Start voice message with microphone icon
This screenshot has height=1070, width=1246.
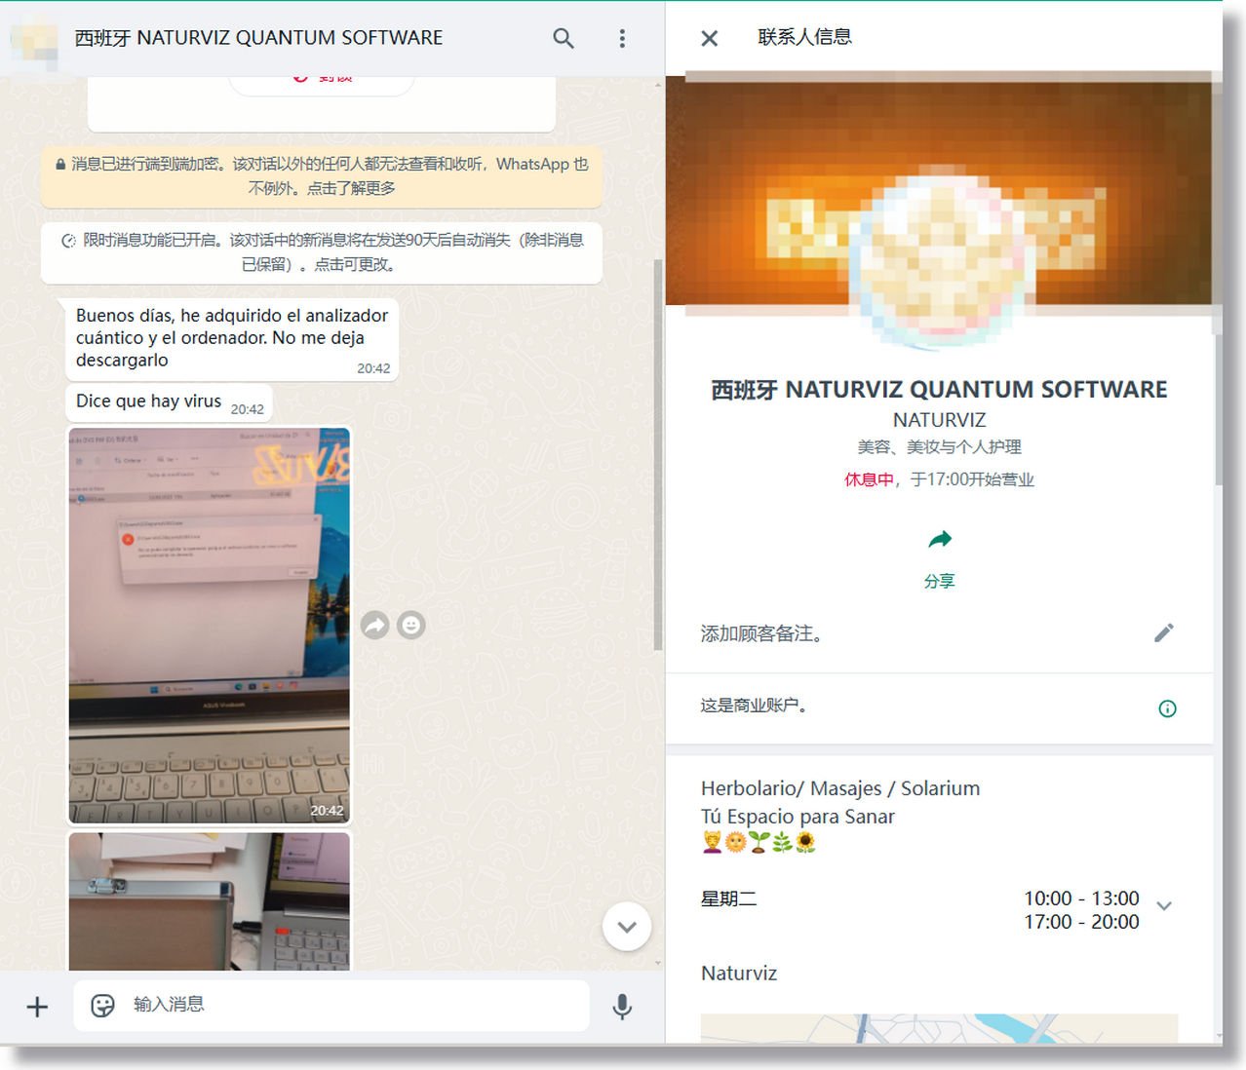coord(622,1007)
